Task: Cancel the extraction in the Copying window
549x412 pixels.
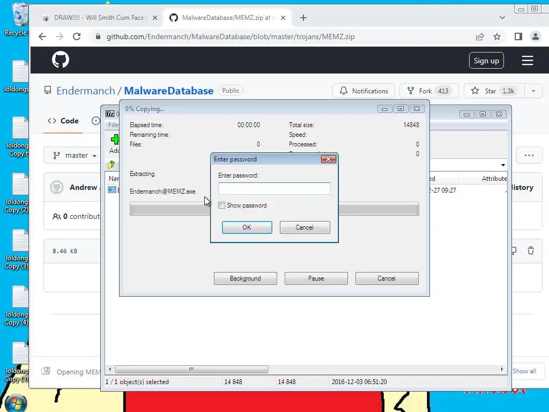Action: pos(387,278)
